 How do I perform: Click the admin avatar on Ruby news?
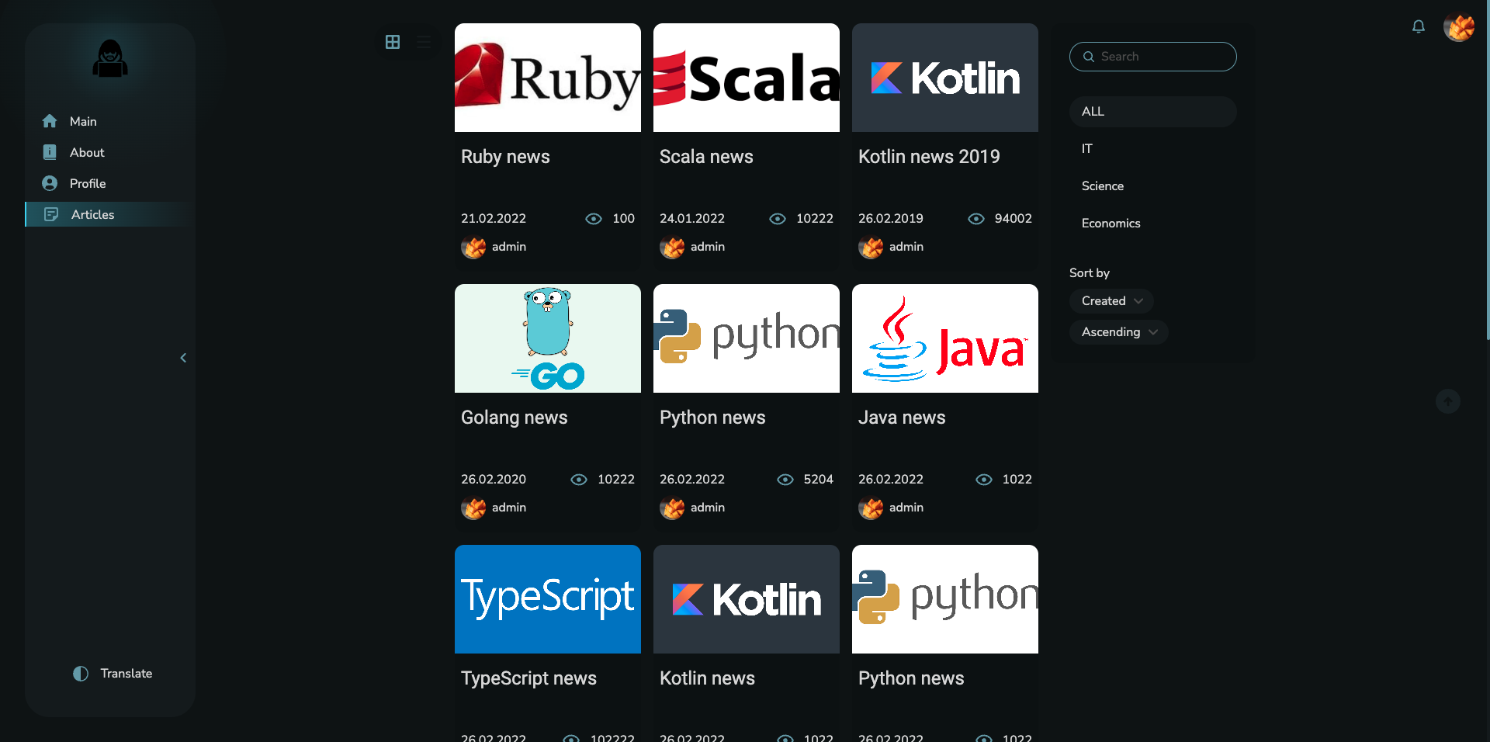[x=473, y=247]
